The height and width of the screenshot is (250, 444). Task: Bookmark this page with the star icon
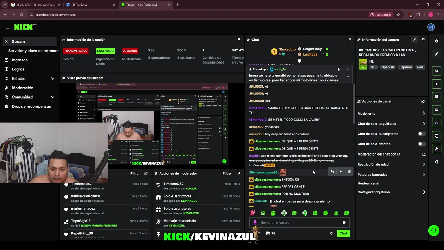coord(398,15)
